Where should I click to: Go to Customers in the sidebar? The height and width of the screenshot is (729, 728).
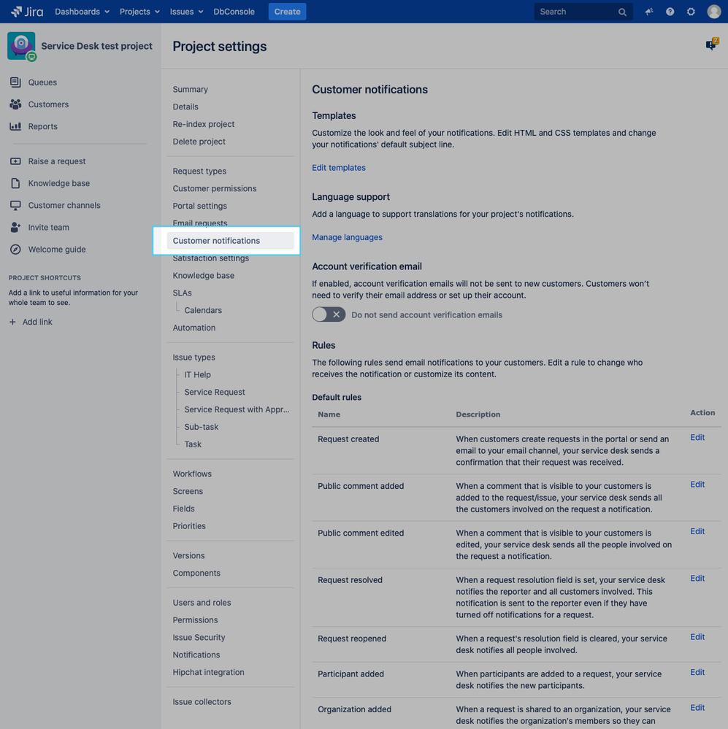coord(48,104)
